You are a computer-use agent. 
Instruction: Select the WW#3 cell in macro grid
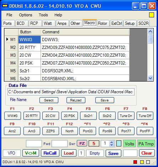30,40
